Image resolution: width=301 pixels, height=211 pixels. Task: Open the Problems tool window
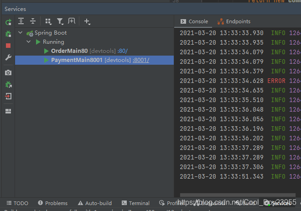tap(52, 203)
